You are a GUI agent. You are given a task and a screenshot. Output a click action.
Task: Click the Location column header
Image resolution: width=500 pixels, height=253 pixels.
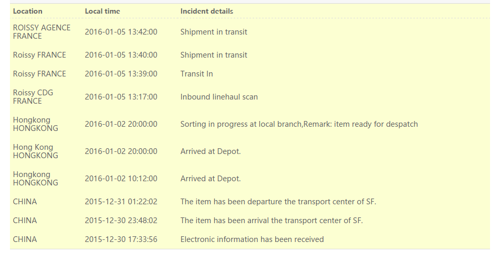[x=28, y=11]
